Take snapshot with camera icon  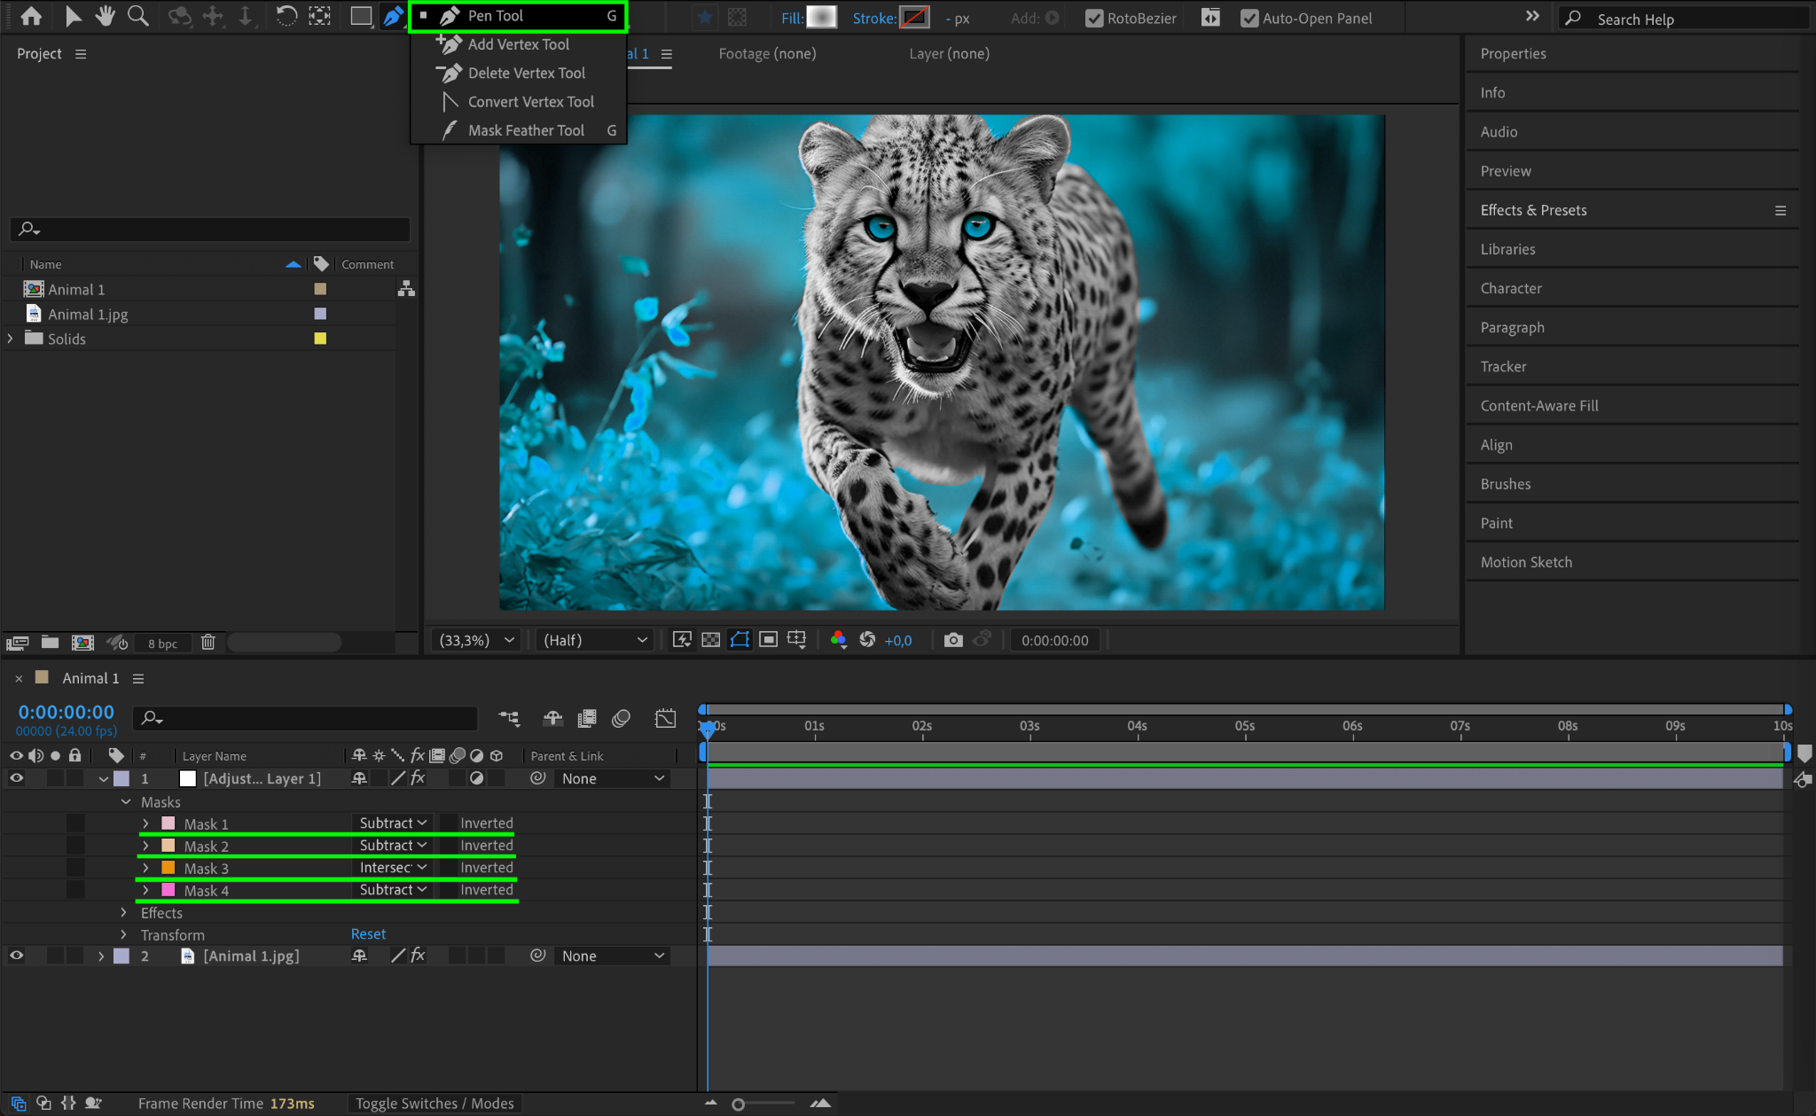953,640
